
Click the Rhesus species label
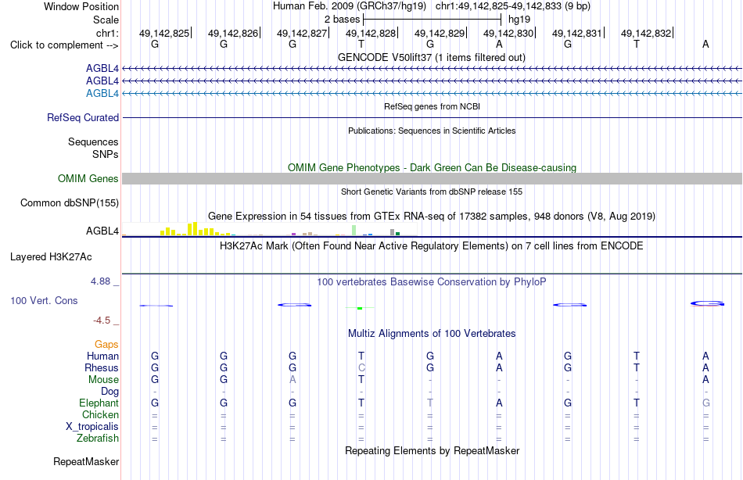(102, 367)
